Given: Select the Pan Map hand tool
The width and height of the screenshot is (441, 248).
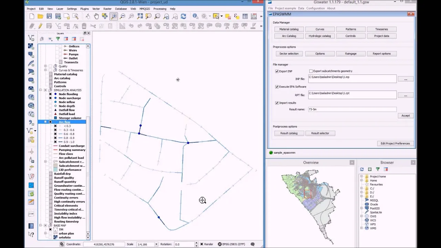Looking at the screenshot, I should (96, 16).
